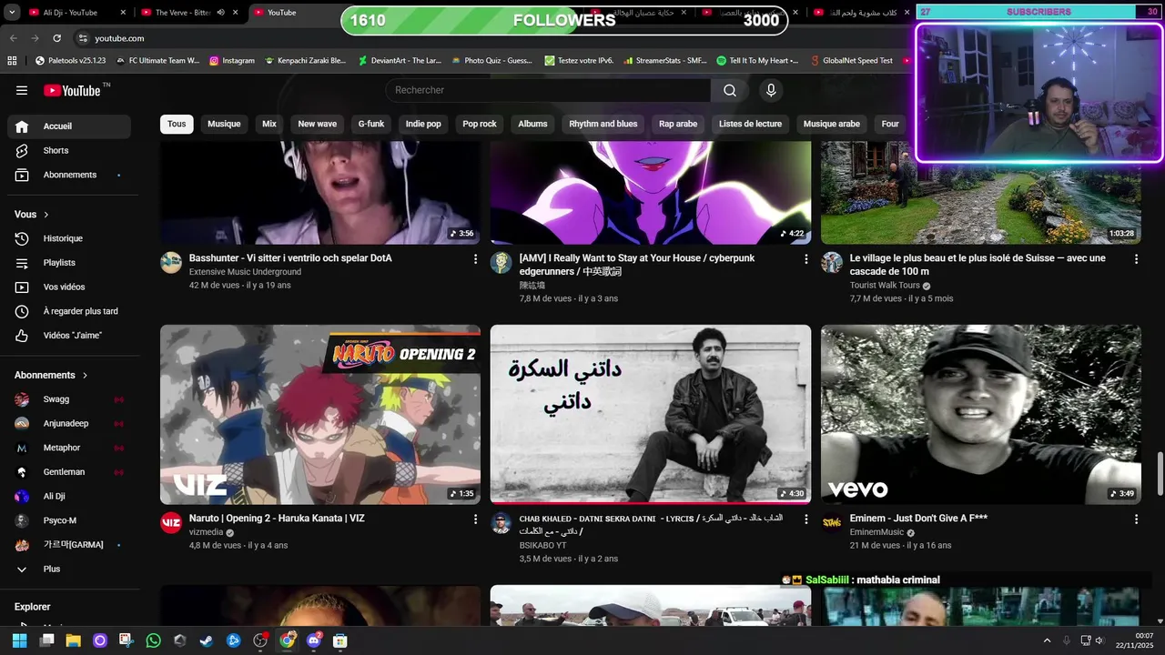Open the GlobalNet Speed Test bookmark

point(850,61)
